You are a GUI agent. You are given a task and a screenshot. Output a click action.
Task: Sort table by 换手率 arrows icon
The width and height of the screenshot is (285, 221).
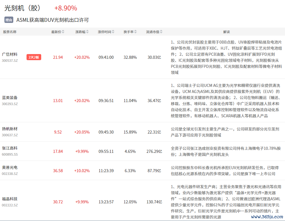pyautogui.click(x=135, y=32)
